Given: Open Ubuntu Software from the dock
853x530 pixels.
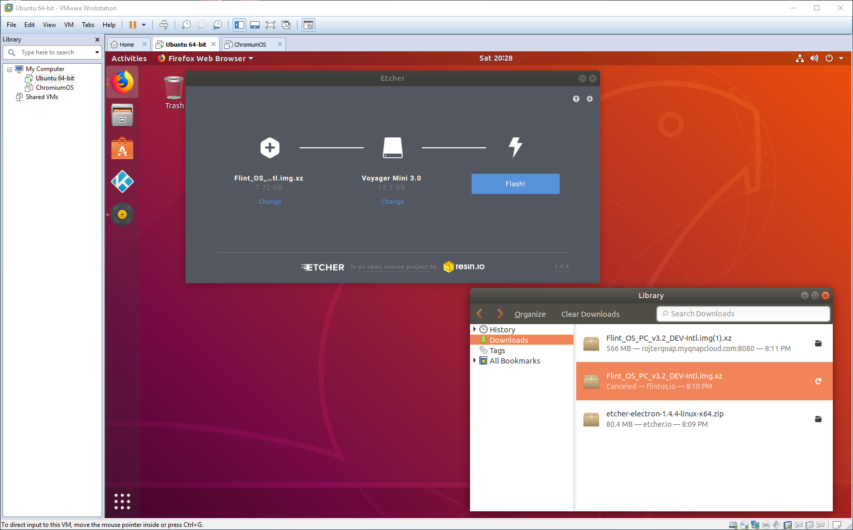Looking at the screenshot, I should pos(122,148).
